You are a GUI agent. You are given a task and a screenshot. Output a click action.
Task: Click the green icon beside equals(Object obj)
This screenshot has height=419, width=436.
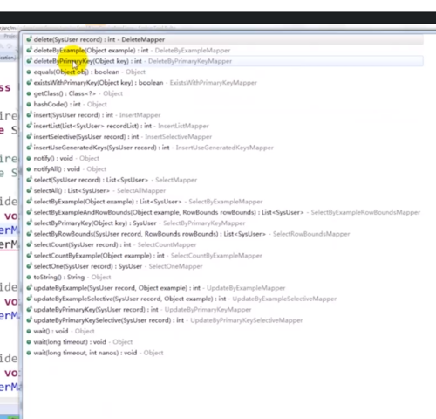point(29,72)
